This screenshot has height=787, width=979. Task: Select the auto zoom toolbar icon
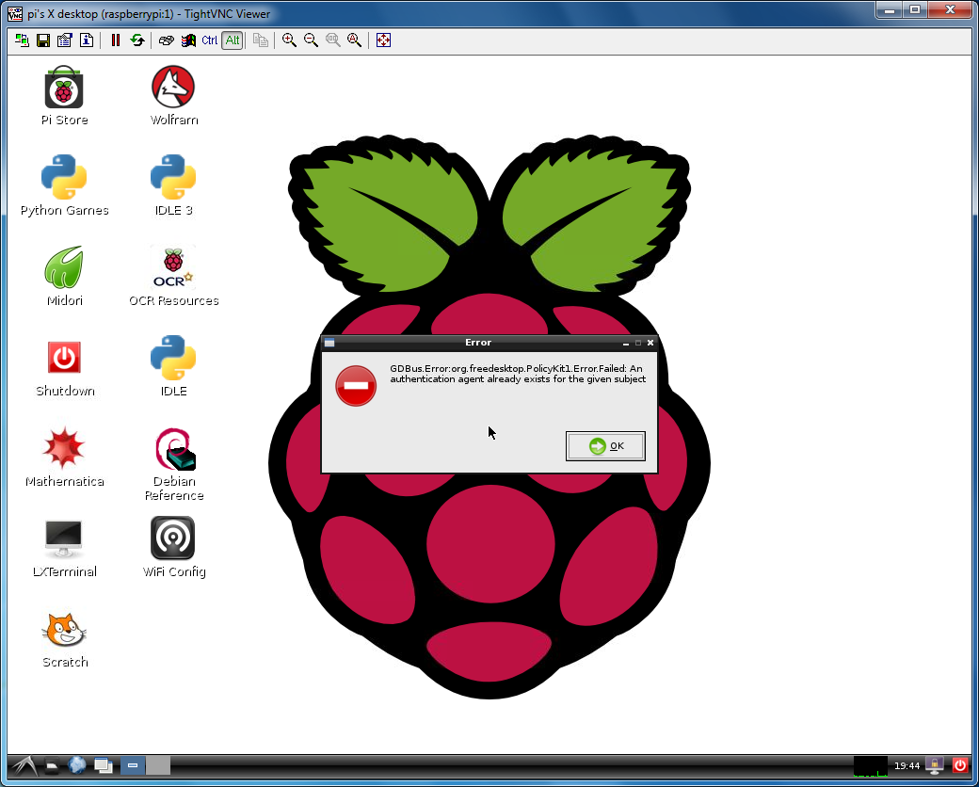click(x=355, y=40)
